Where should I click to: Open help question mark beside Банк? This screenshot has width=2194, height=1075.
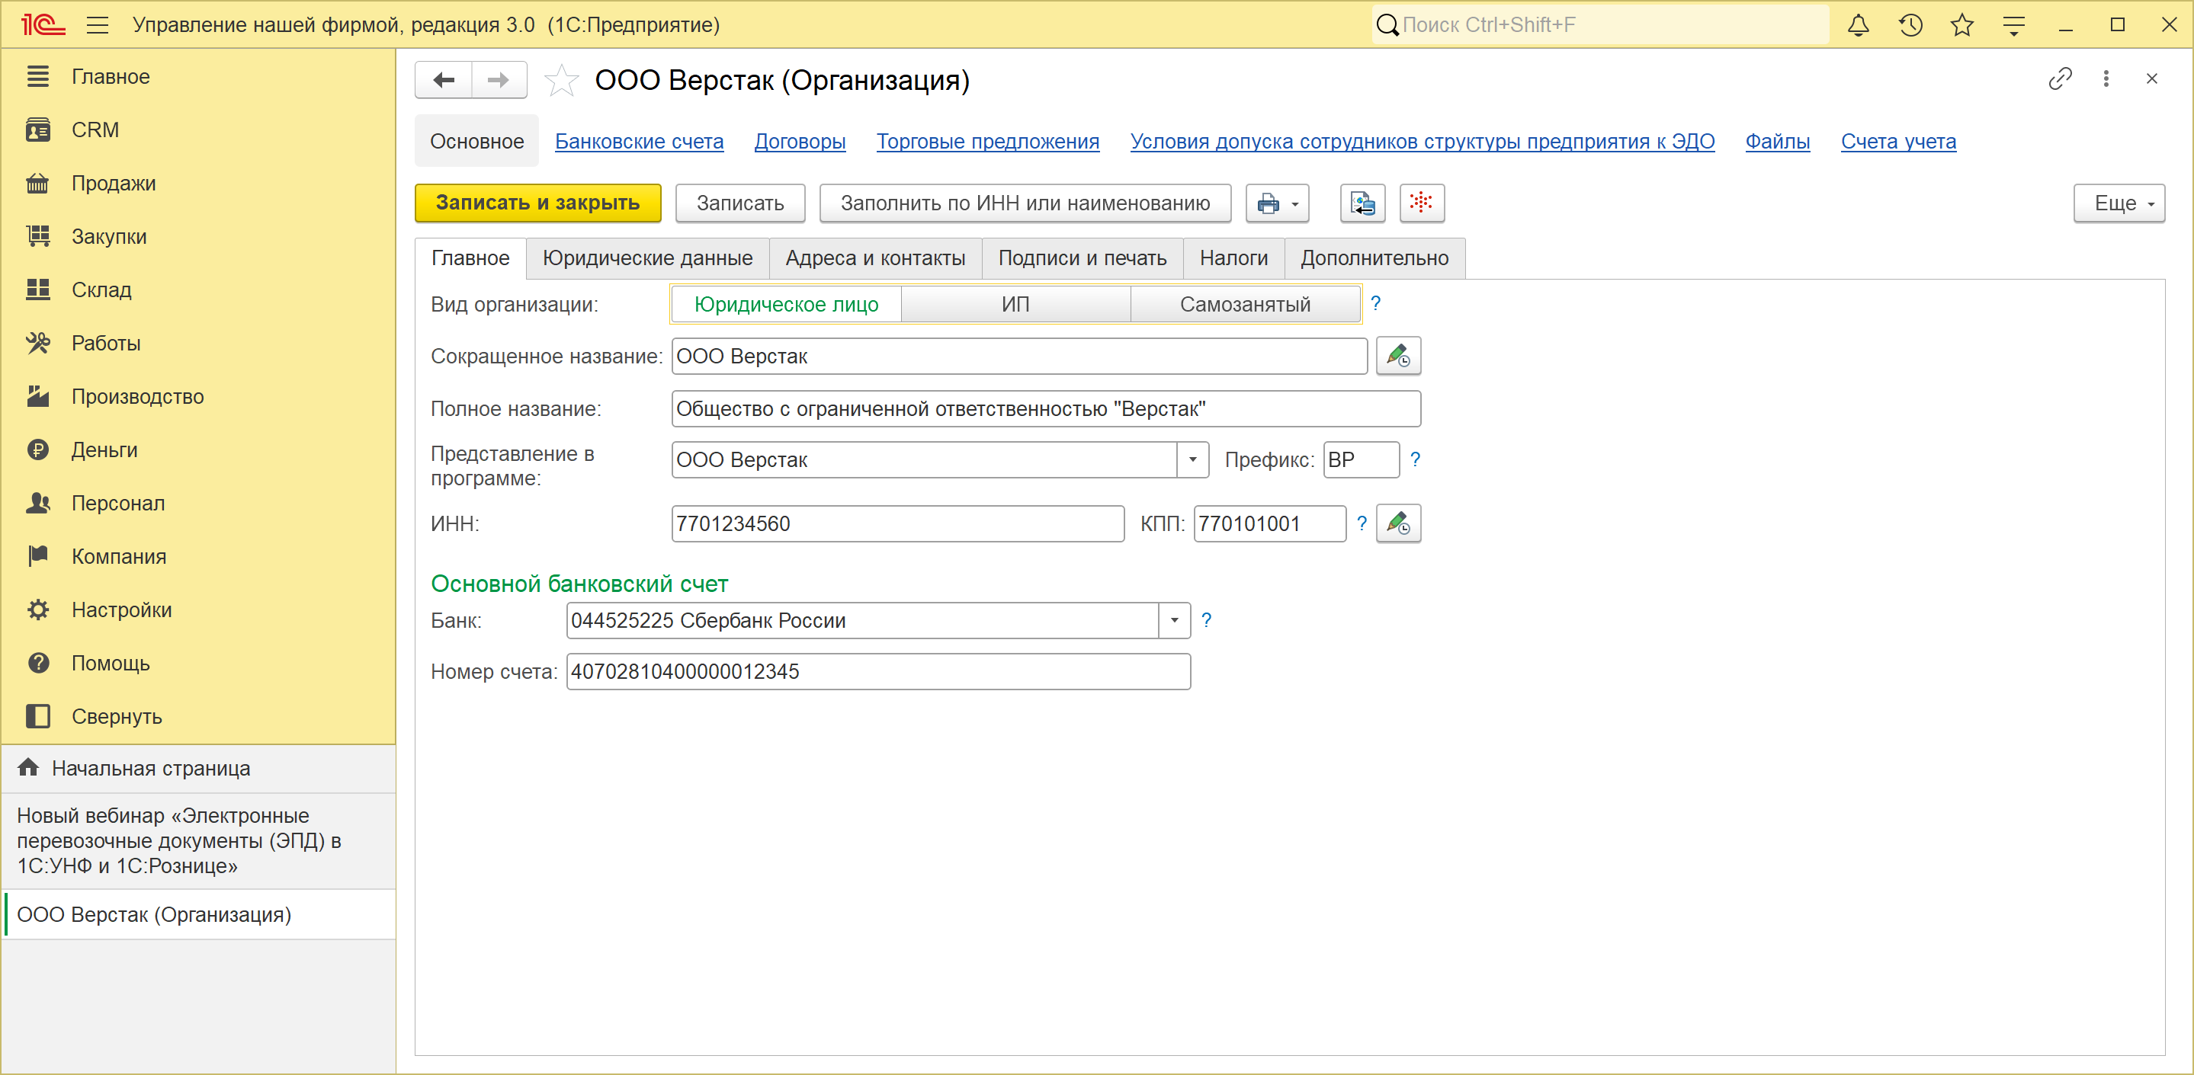point(1205,620)
